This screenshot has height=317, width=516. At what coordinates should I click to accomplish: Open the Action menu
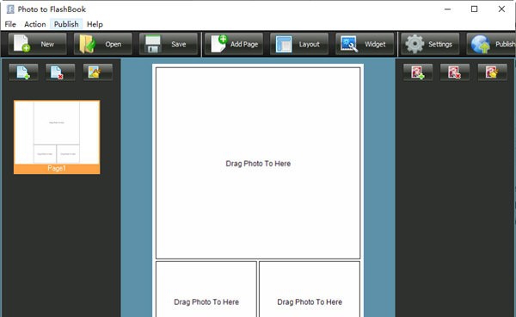pyautogui.click(x=35, y=24)
